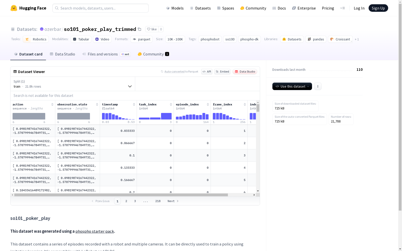Select the phospho-dk tag
The image size is (402, 251).
(x=249, y=39)
